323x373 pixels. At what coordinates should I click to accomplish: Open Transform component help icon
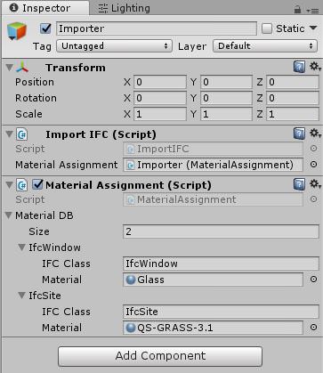(299, 67)
